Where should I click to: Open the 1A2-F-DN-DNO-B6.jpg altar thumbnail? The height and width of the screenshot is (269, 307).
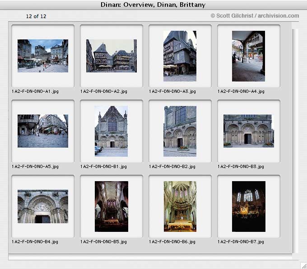[180, 207]
